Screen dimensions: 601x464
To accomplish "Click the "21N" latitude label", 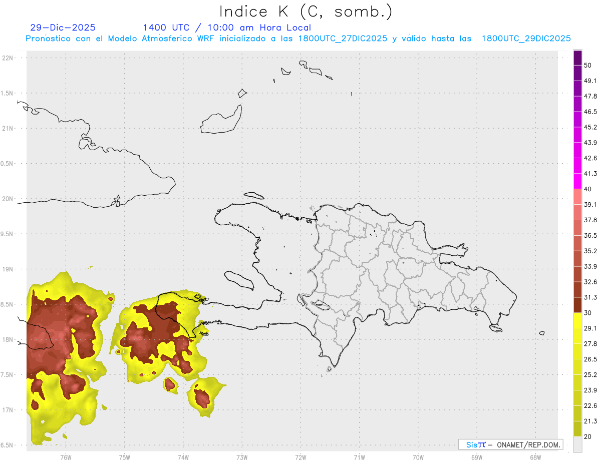I will click(x=8, y=128).
